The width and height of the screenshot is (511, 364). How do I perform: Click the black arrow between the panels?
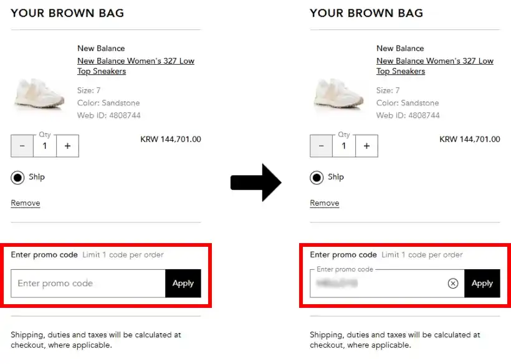click(x=255, y=183)
